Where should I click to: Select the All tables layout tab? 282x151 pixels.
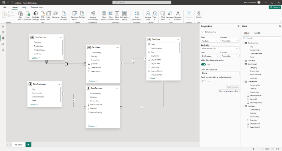click(x=19, y=145)
